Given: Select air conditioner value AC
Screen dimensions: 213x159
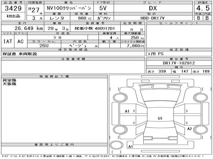Looking at the screenshot, I should click(x=21, y=41).
